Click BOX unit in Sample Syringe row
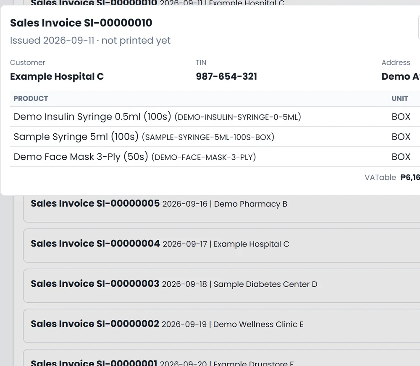Viewport: 420px width, 366px height. pos(401,137)
